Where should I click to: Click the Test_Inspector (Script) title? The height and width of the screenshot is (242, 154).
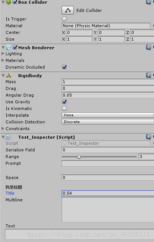pyautogui.click(x=46, y=137)
